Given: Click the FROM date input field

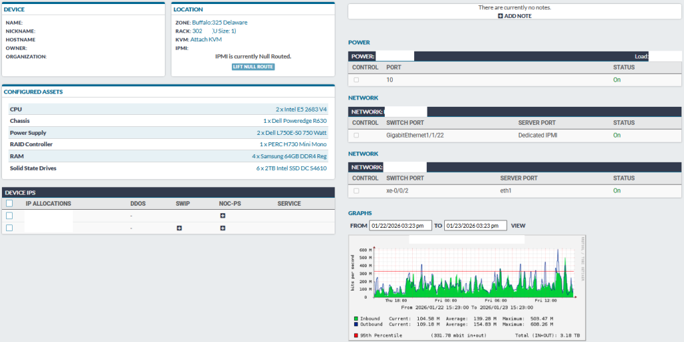Looking at the screenshot, I should (401, 226).
